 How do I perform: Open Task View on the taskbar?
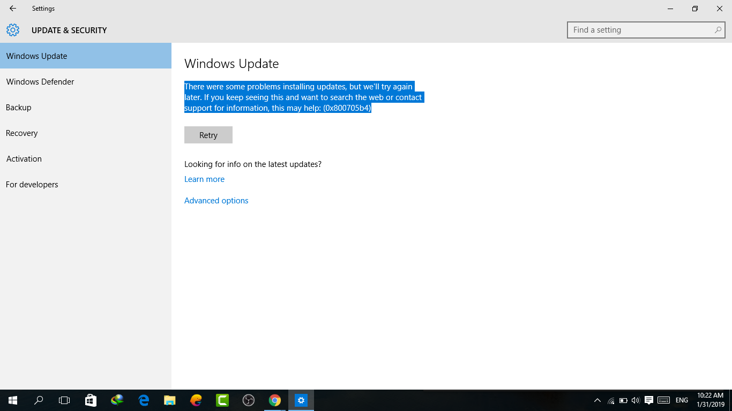click(x=64, y=400)
